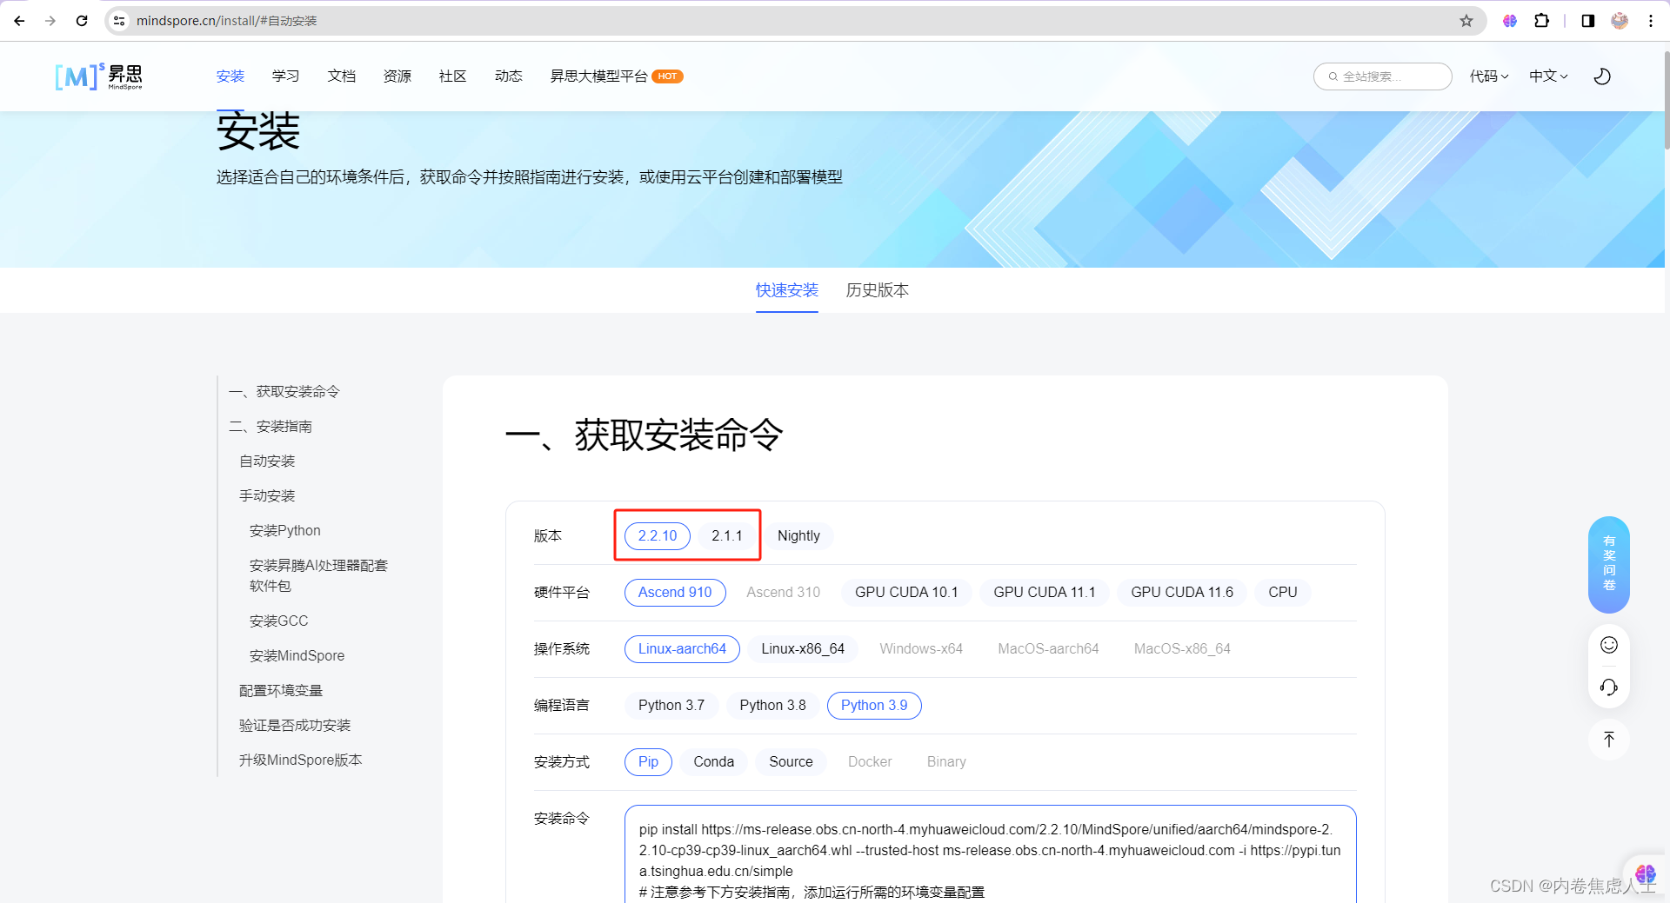Open 自动安装 sidebar item
The image size is (1670, 903).
click(x=267, y=461)
